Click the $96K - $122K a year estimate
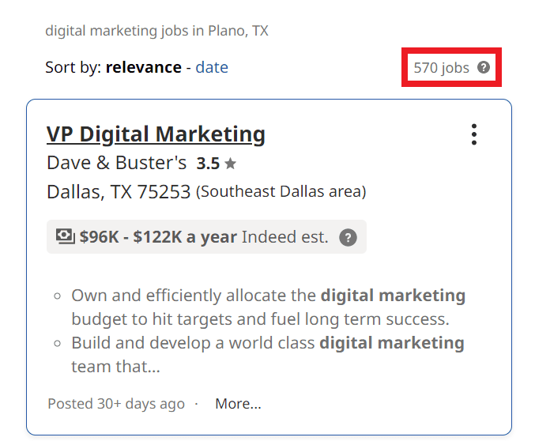 click(158, 237)
